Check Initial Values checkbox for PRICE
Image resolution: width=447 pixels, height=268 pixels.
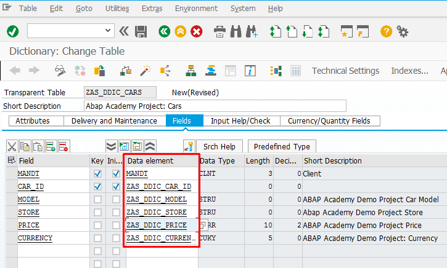click(x=116, y=226)
